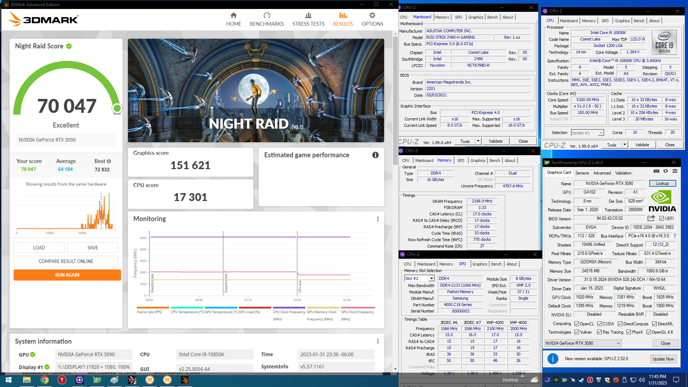Viewport: 688px width, 387px height.
Task: Click Lookup button in GPU-Z
Action: pyautogui.click(x=662, y=183)
